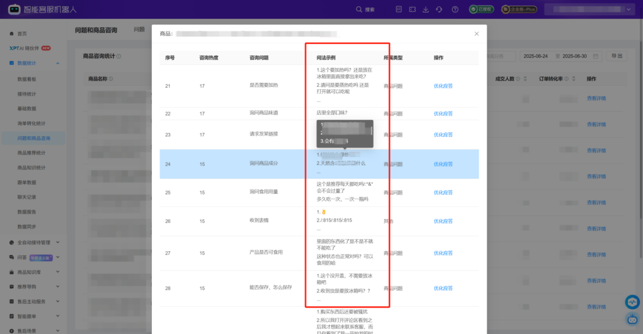Open the end date 2025-06-30 field
The width and height of the screenshot is (643, 334).
tap(575, 56)
